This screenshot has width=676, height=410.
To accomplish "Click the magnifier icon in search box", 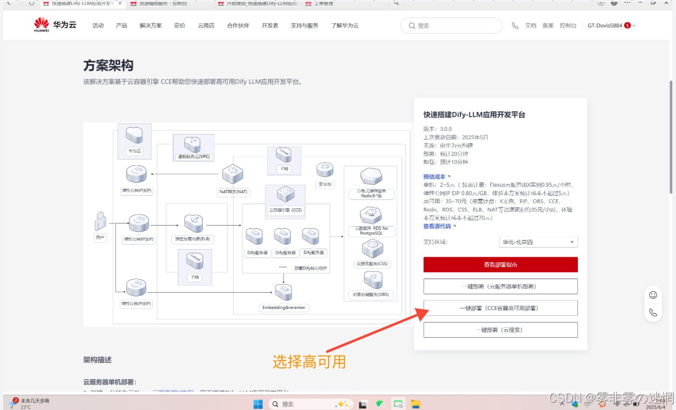I will (x=412, y=26).
